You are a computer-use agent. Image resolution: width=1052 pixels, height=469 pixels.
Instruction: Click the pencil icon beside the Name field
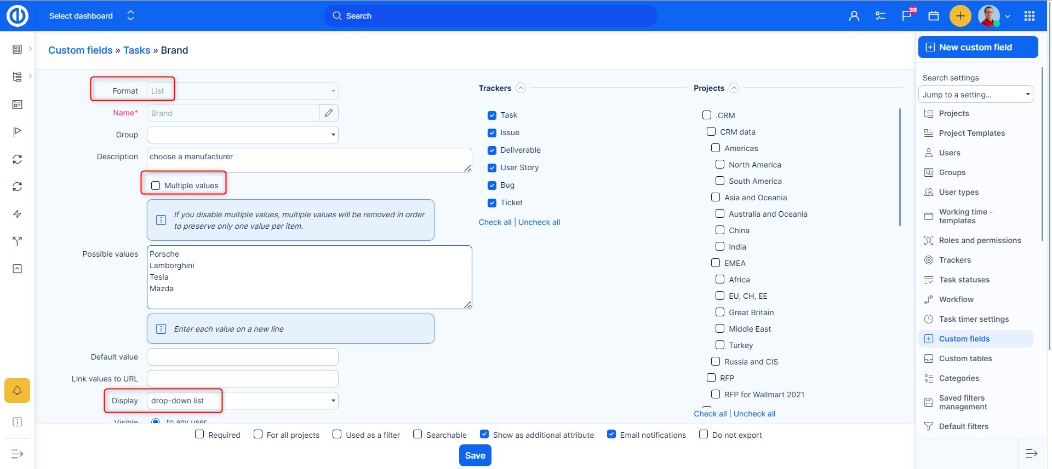point(328,113)
